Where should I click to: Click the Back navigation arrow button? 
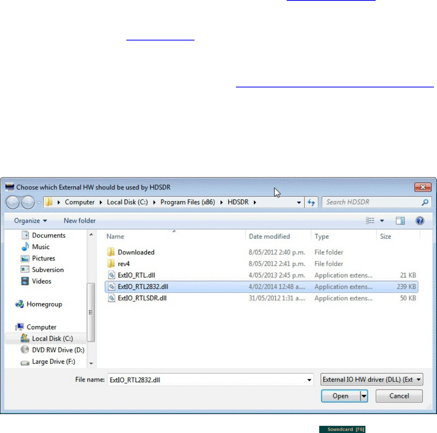point(13,202)
